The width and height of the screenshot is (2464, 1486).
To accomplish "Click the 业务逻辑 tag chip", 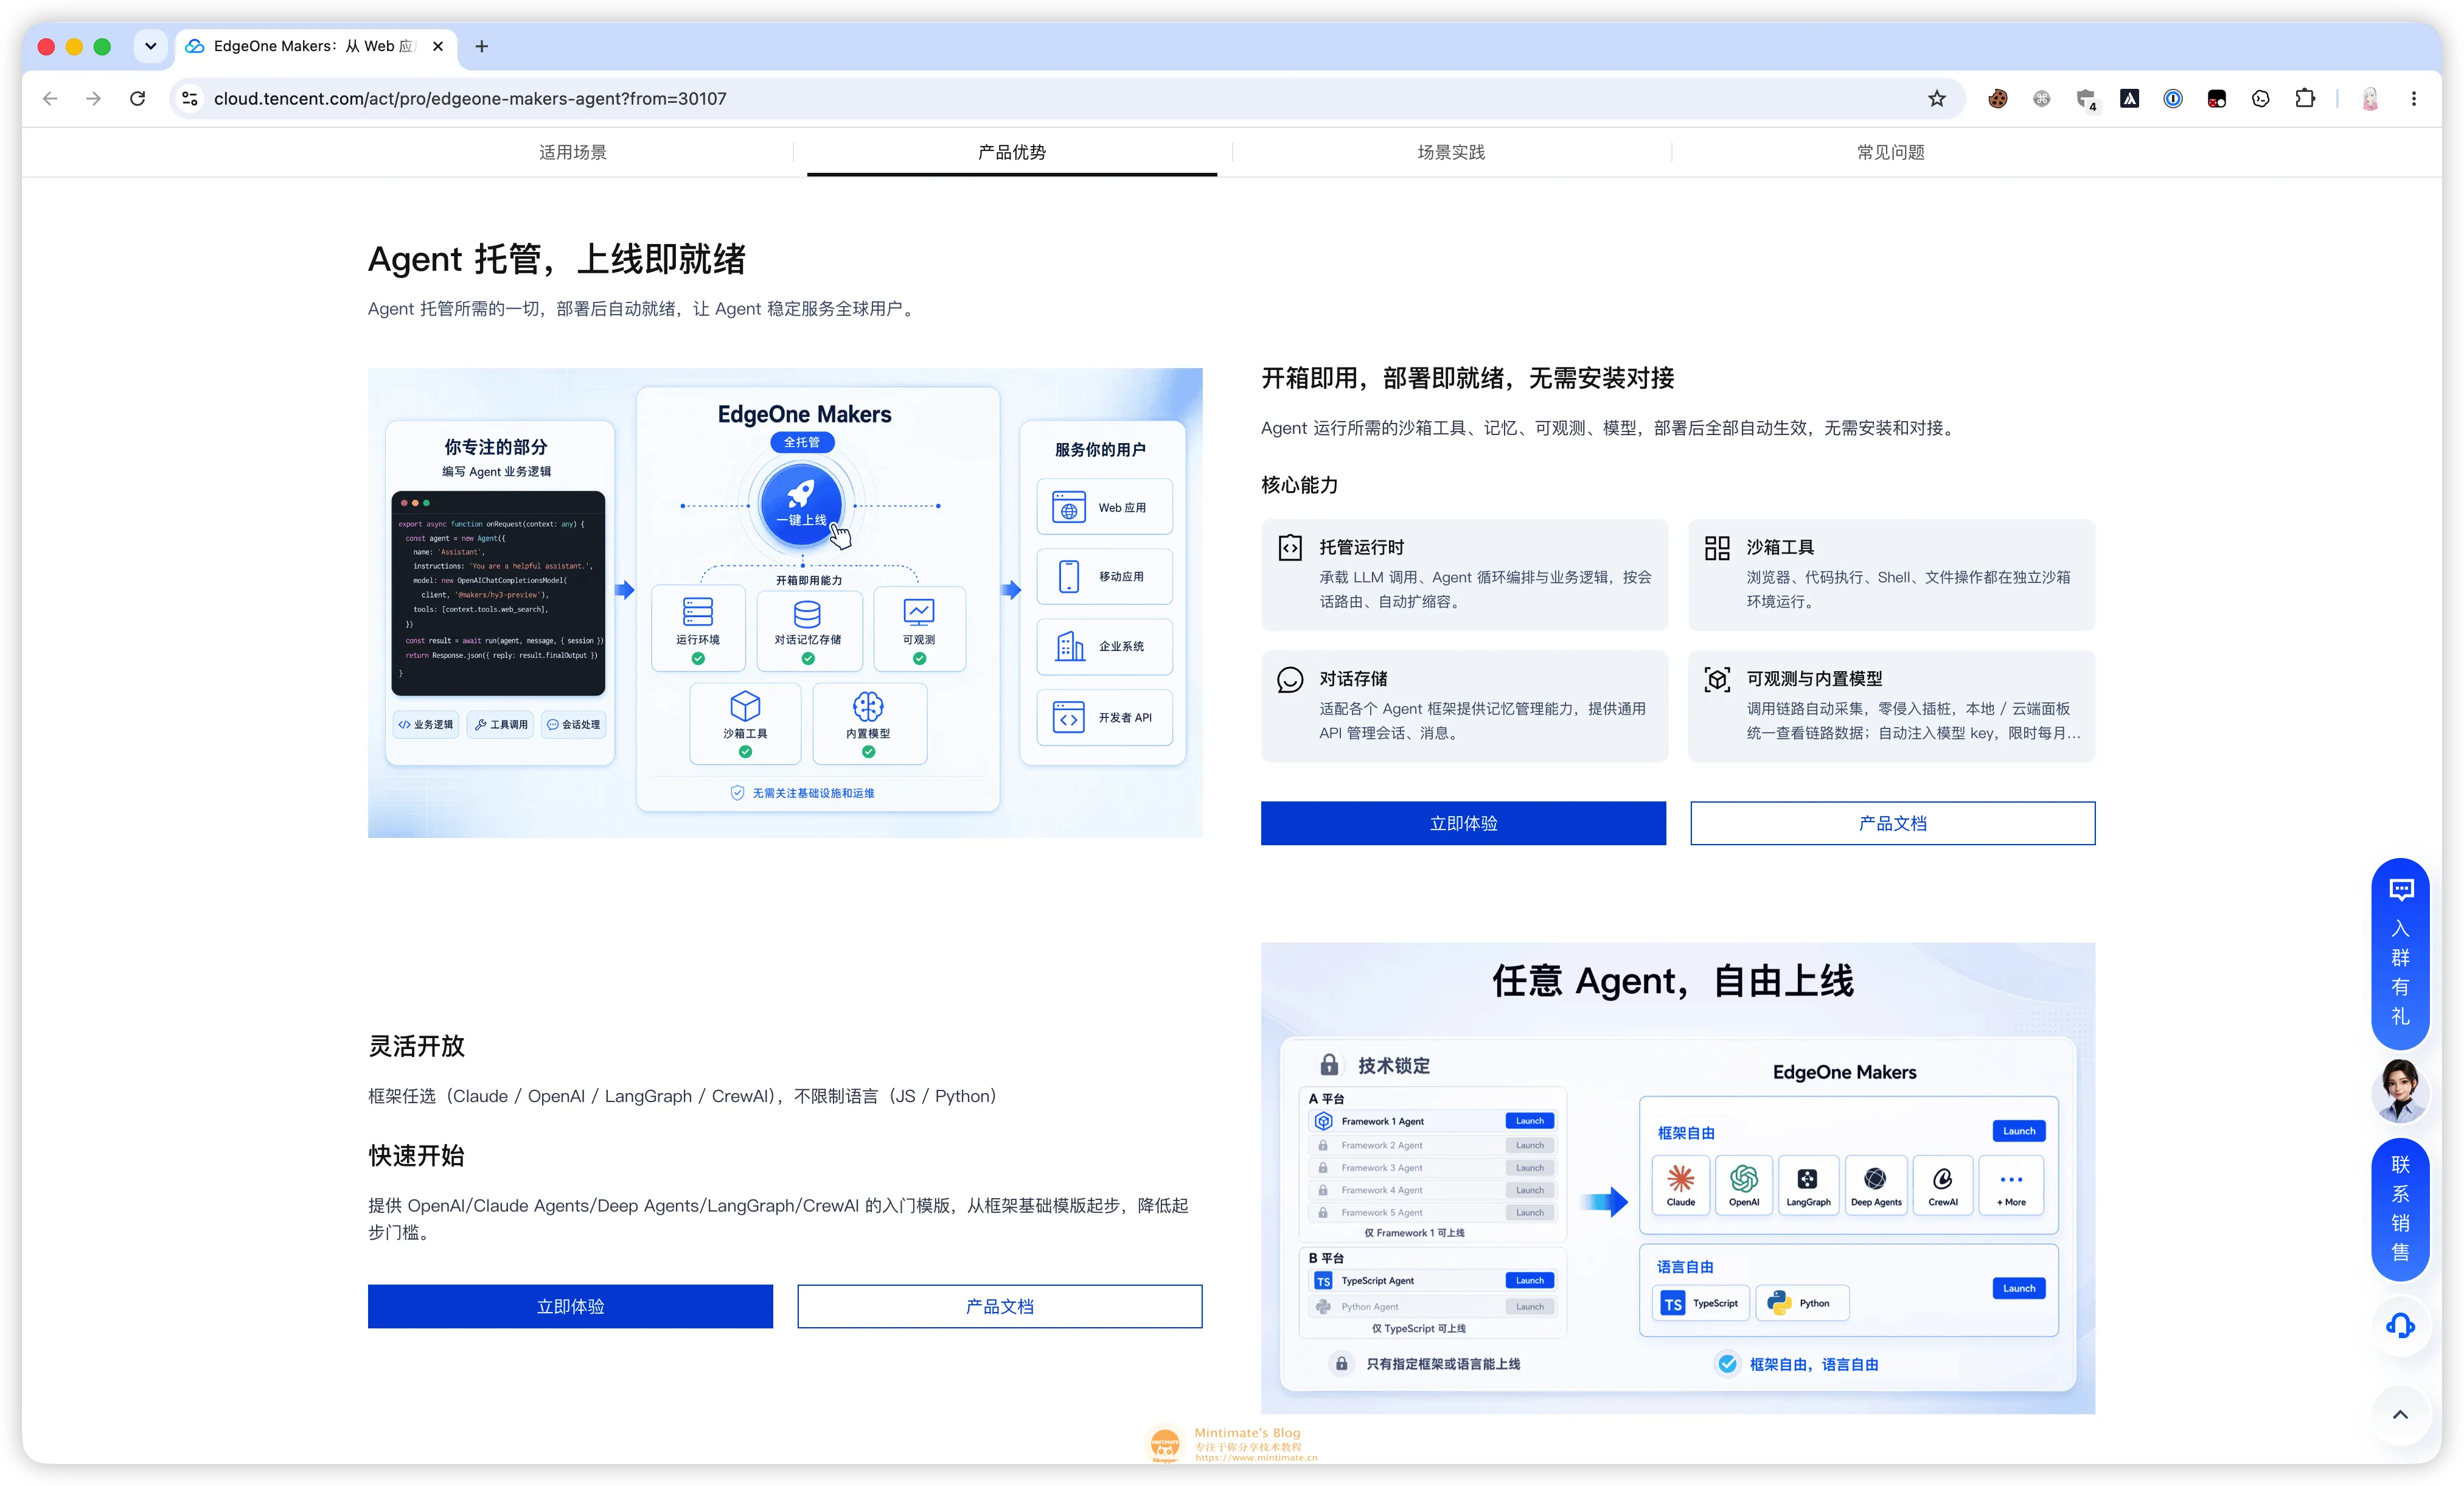I will pos(426,724).
